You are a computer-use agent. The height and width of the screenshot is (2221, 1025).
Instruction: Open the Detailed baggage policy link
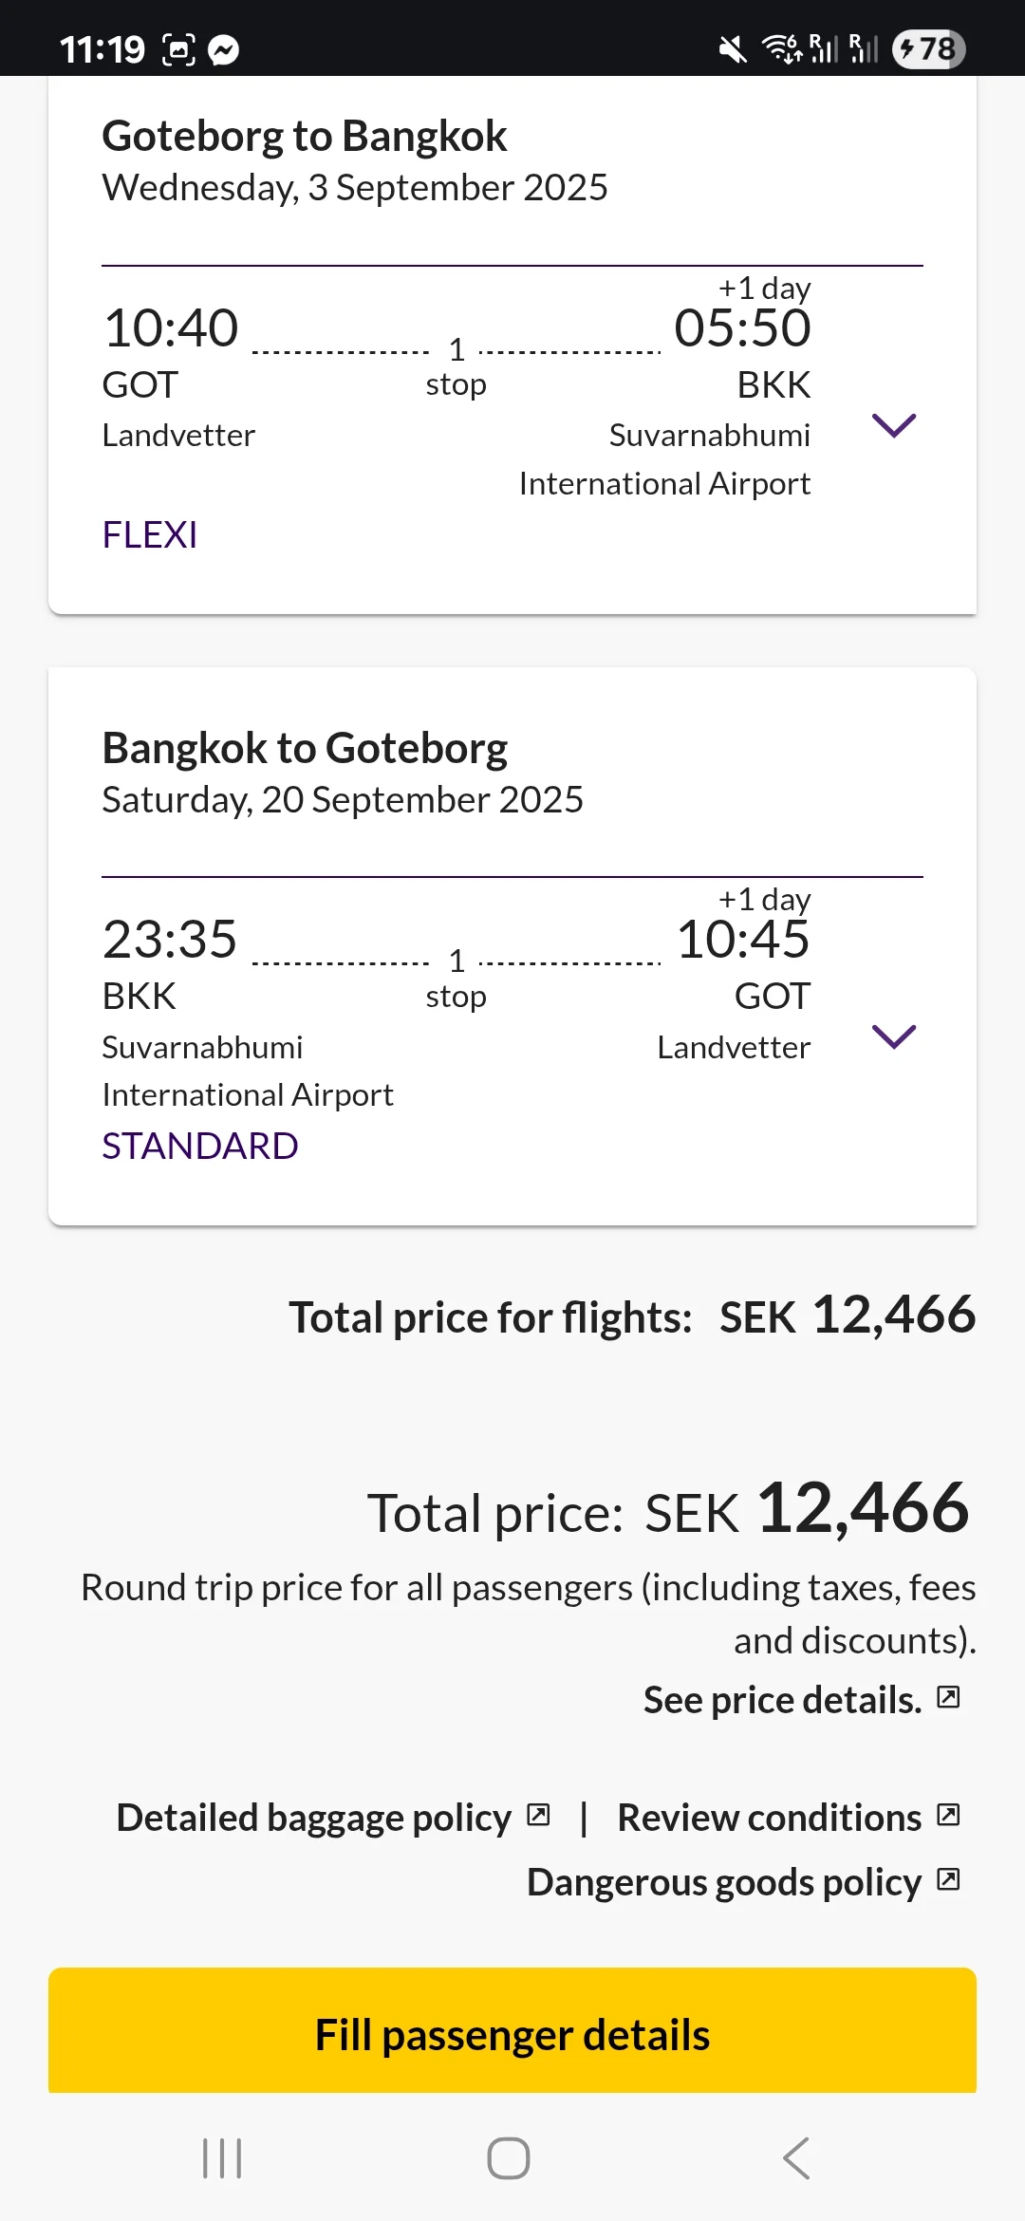click(313, 1818)
